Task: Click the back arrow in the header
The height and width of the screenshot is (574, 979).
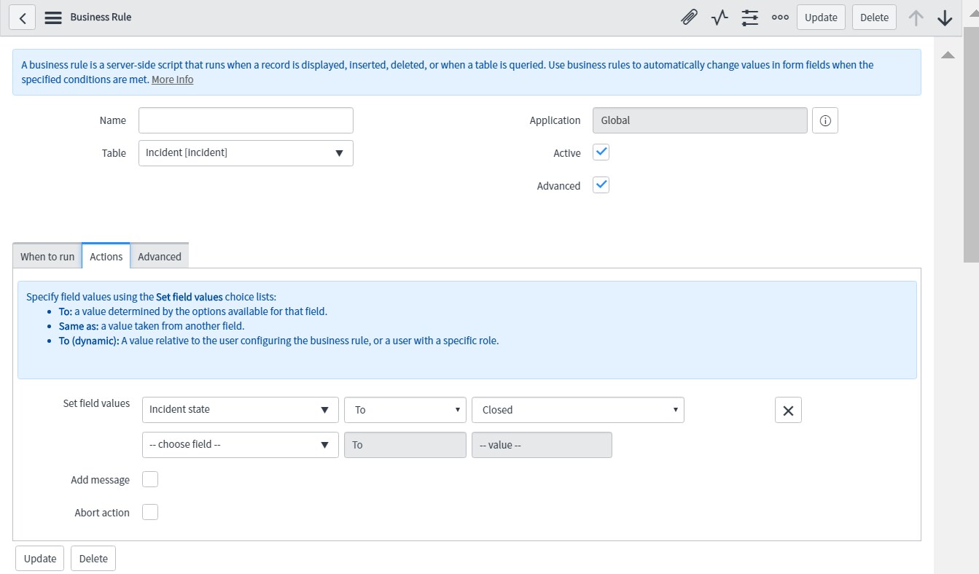Action: (23, 18)
